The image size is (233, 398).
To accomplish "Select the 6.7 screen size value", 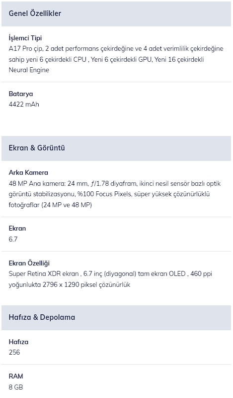I will pos(13,239).
